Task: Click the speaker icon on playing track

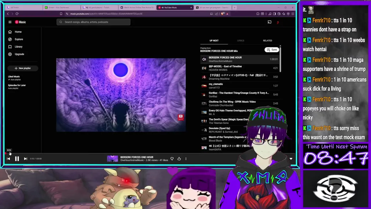Action: (204, 59)
